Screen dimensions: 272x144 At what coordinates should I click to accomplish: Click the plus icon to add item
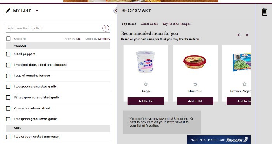tap(106, 28)
